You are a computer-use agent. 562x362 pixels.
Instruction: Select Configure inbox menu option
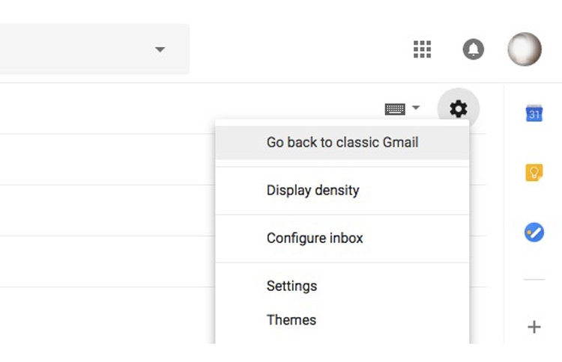point(315,238)
